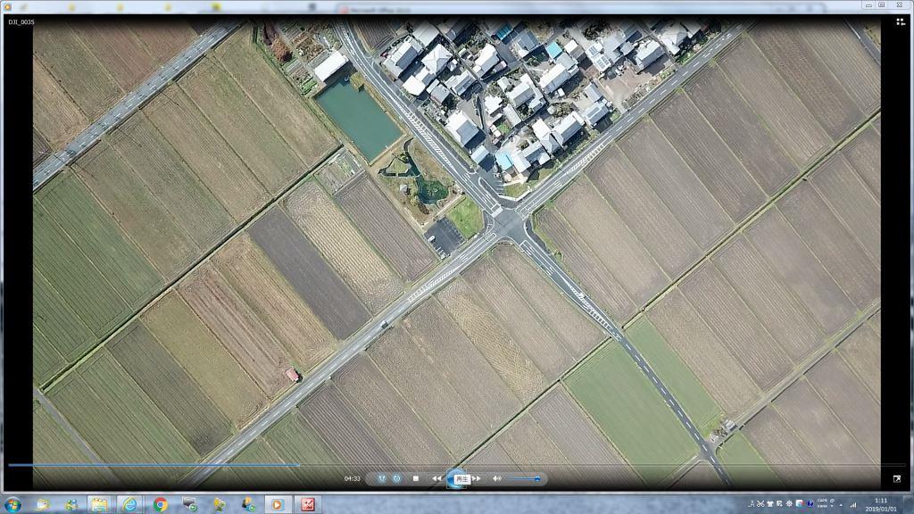Click the DJI_0035 video title
The height and width of the screenshot is (514, 914).
(x=21, y=22)
